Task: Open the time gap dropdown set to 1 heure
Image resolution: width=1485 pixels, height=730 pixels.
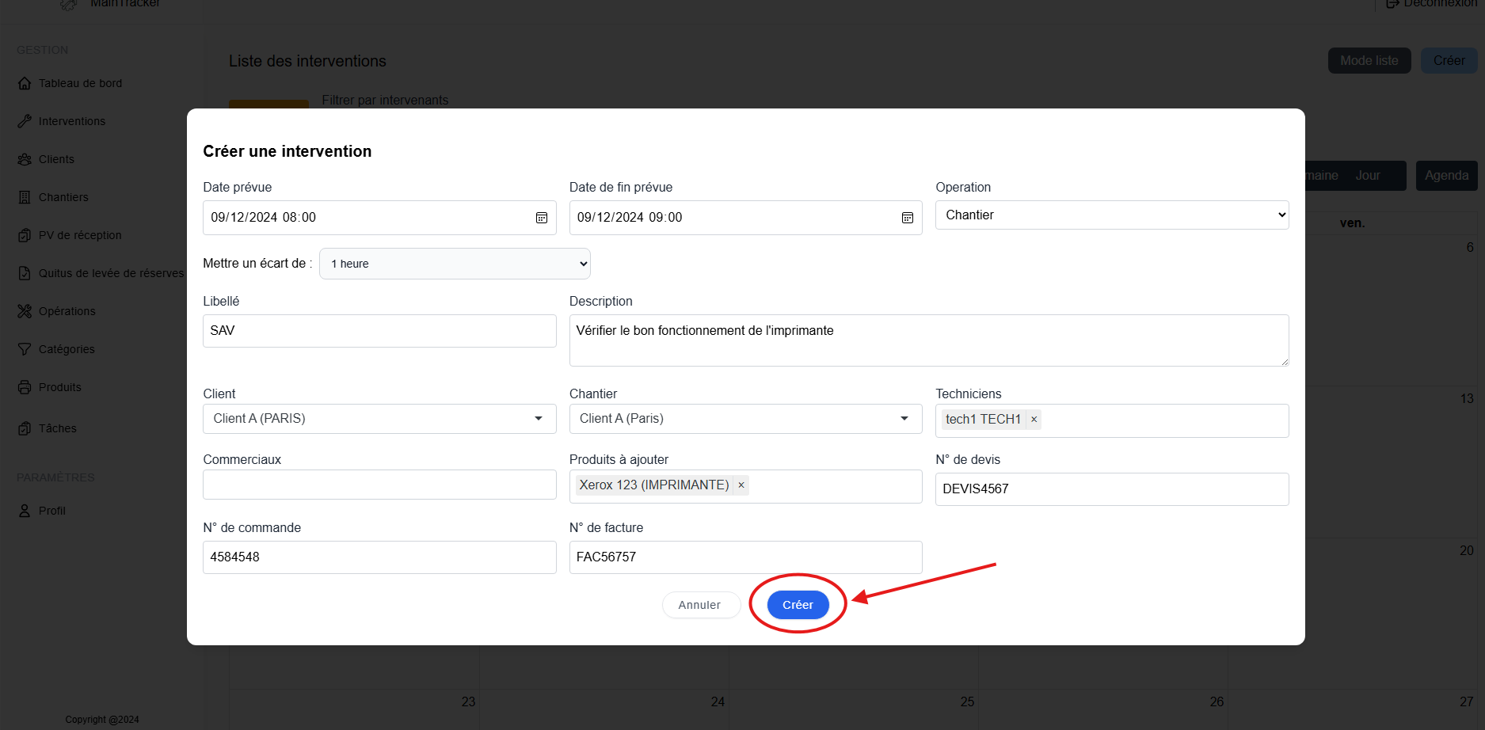Action: [455, 264]
